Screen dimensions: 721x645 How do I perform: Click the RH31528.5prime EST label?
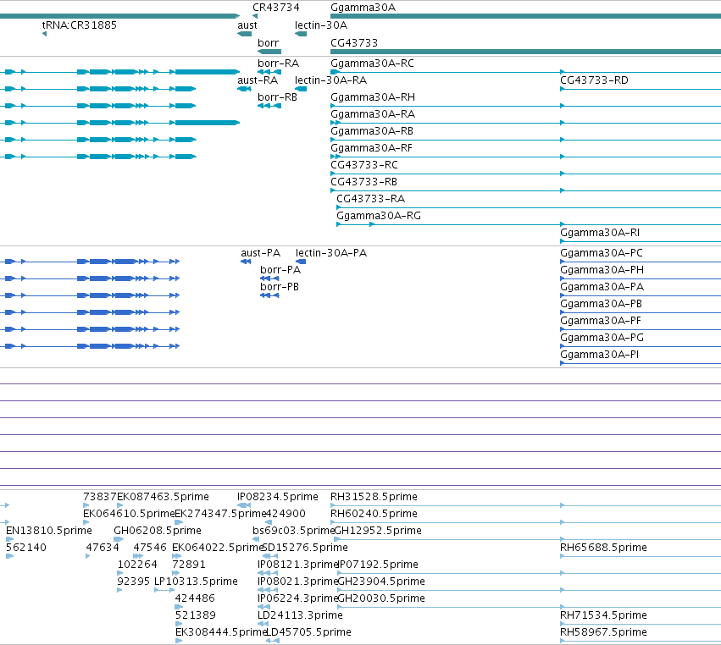(x=374, y=497)
